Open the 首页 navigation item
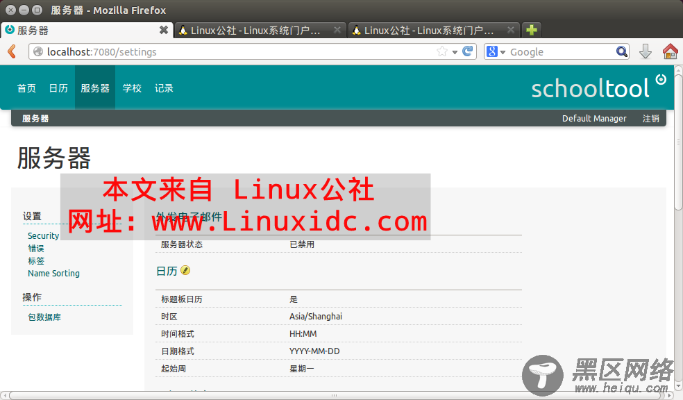The width and height of the screenshot is (683, 400). tap(26, 88)
